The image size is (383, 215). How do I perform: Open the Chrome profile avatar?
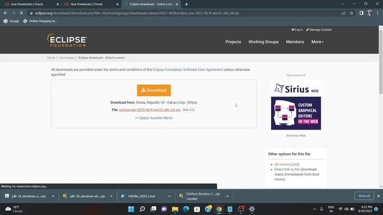(369, 13)
